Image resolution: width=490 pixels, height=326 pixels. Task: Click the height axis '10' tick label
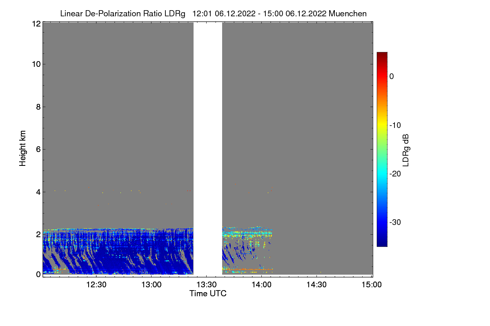[x=36, y=64]
